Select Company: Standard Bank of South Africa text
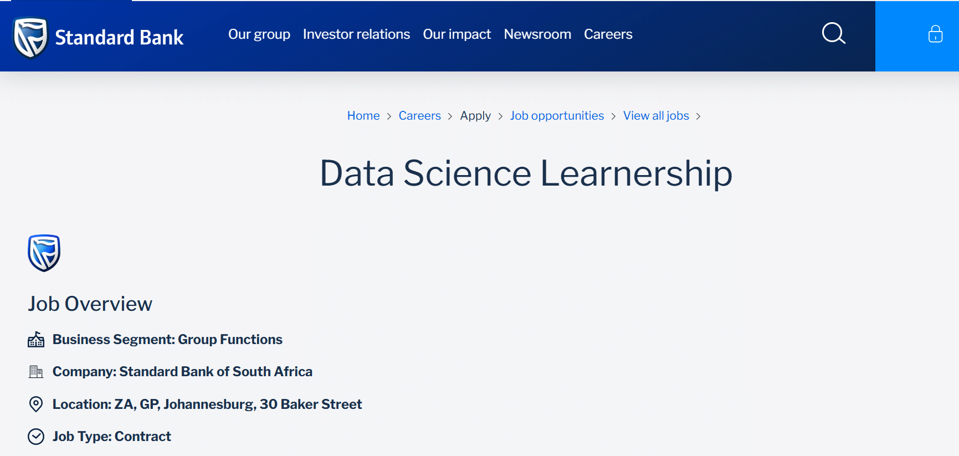This screenshot has width=959, height=456. point(182,372)
